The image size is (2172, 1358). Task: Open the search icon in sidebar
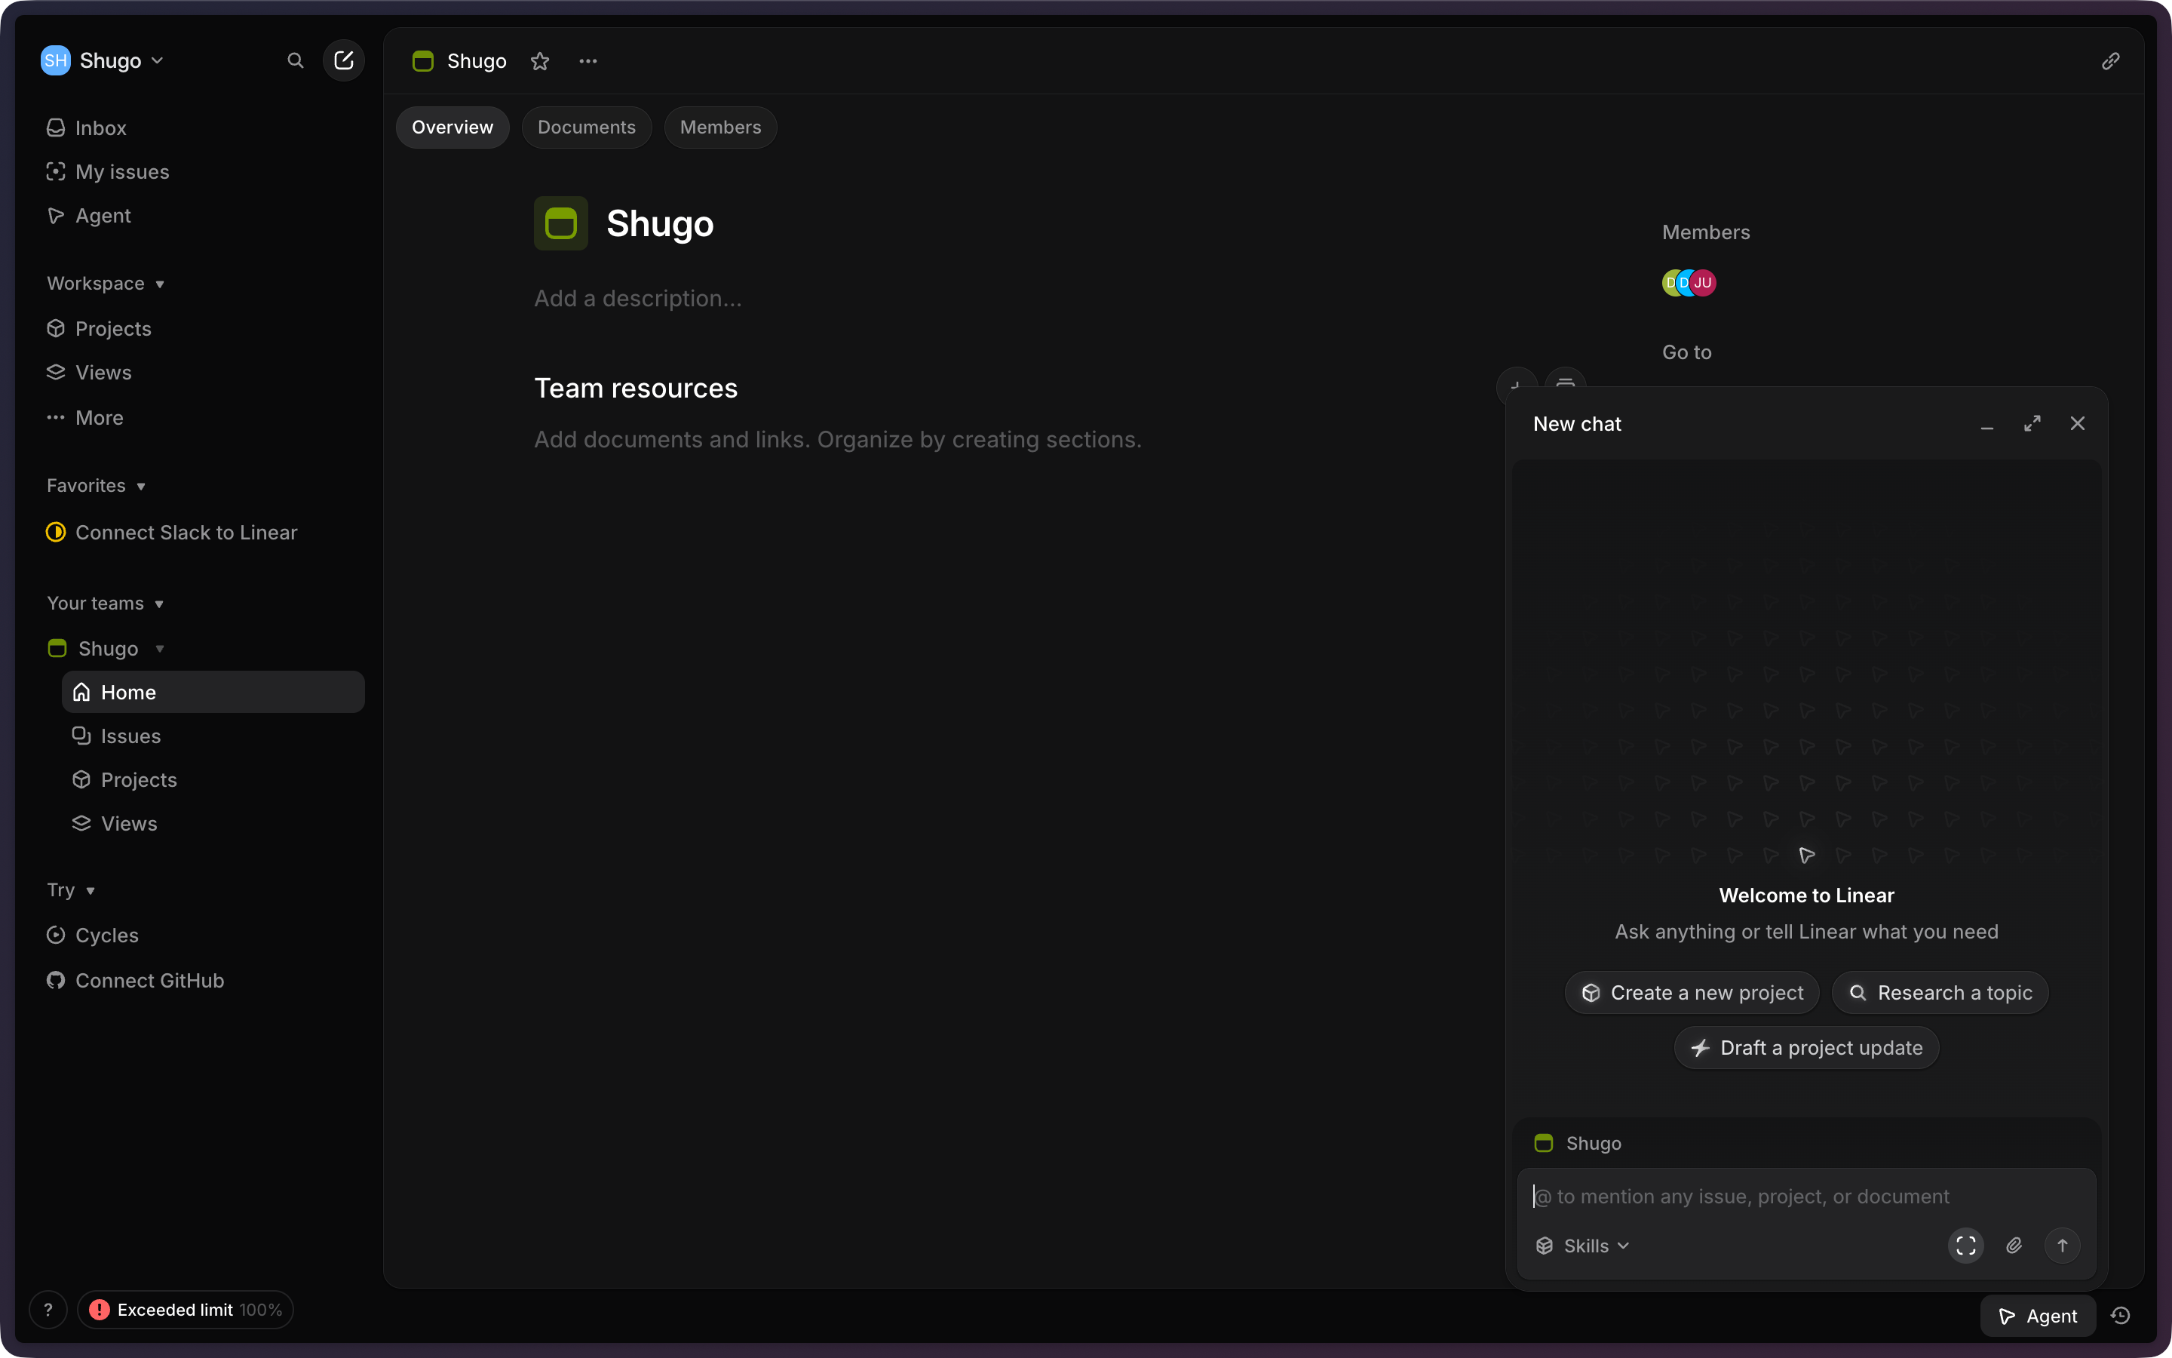click(x=296, y=60)
